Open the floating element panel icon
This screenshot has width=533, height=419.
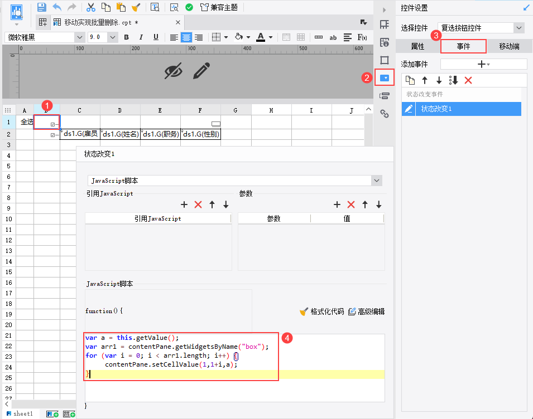[x=385, y=60]
